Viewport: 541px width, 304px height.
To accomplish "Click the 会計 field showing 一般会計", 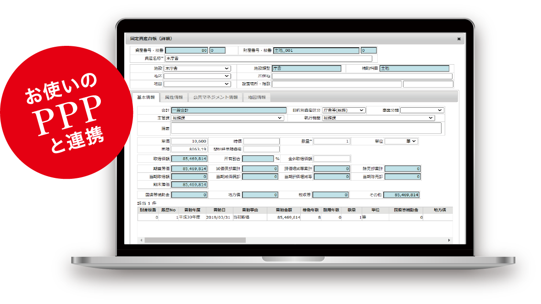I will [x=229, y=110].
